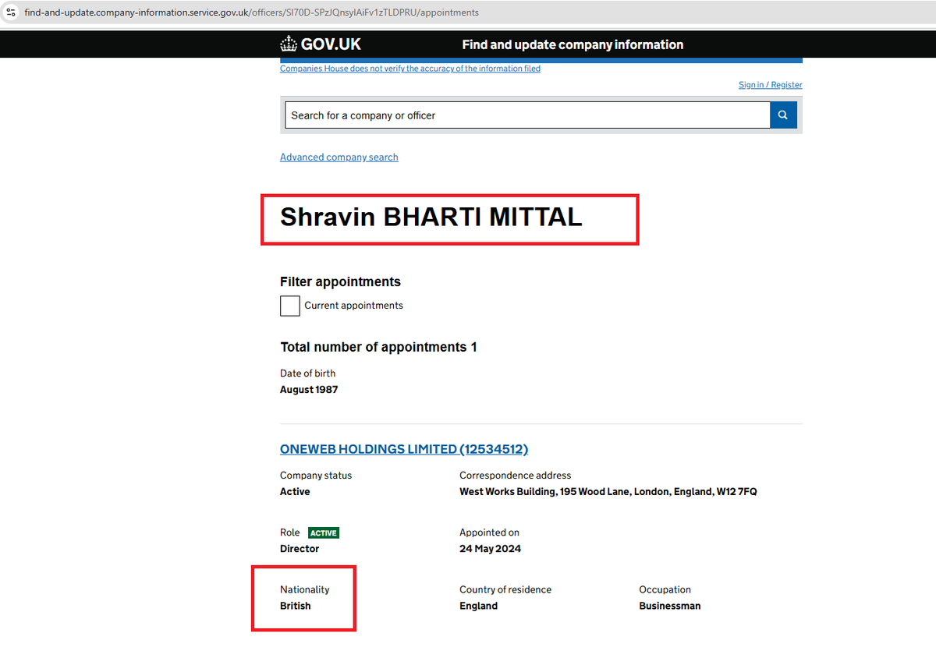Click Total number of appointments 1 text

tap(378, 347)
